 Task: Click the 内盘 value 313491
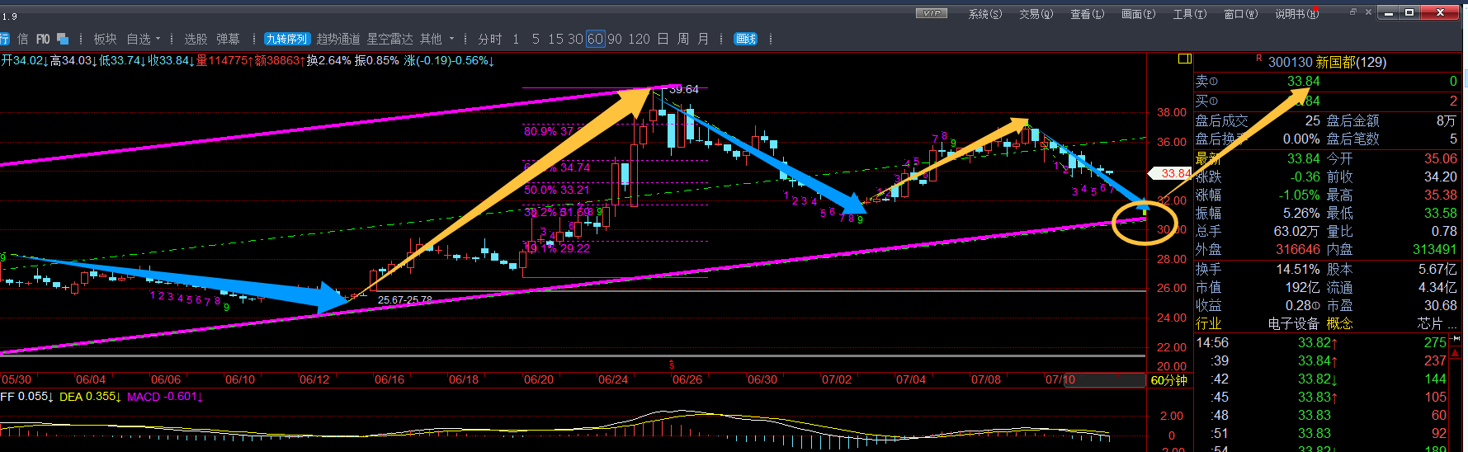point(1435,249)
